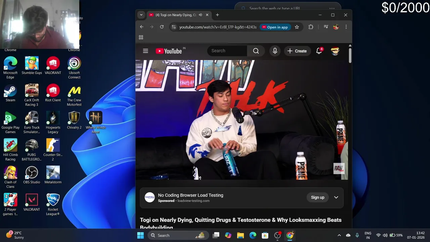
Task: Show hidden system tray icons
Action: pyautogui.click(x=339, y=235)
